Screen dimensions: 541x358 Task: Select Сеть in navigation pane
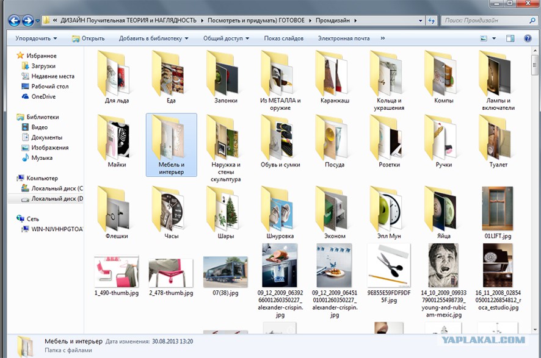tap(28, 219)
